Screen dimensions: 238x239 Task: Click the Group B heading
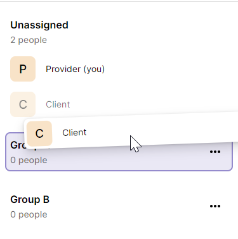tap(30, 199)
